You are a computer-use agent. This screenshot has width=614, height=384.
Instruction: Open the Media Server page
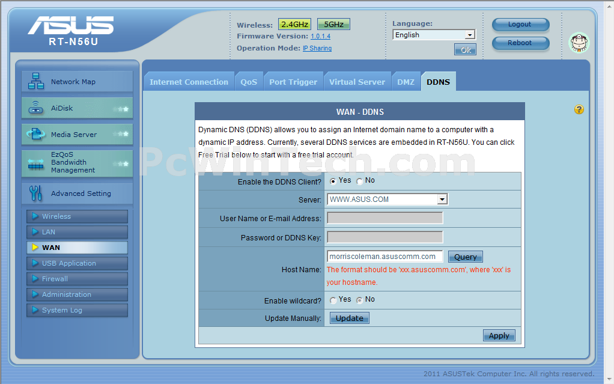pos(77,135)
